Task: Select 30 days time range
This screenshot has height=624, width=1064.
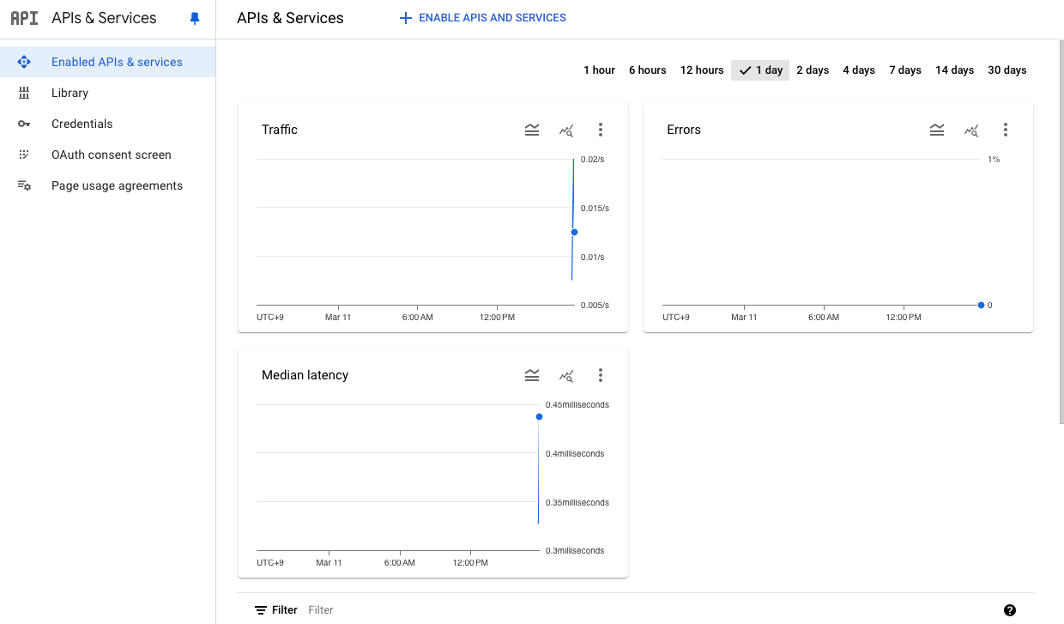Action: pyautogui.click(x=1007, y=70)
